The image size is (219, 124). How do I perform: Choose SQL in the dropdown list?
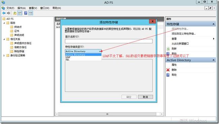[x=83, y=59]
